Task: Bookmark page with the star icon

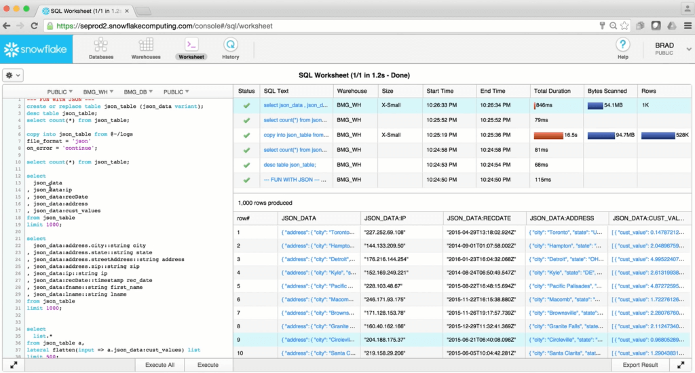Action: (x=625, y=26)
